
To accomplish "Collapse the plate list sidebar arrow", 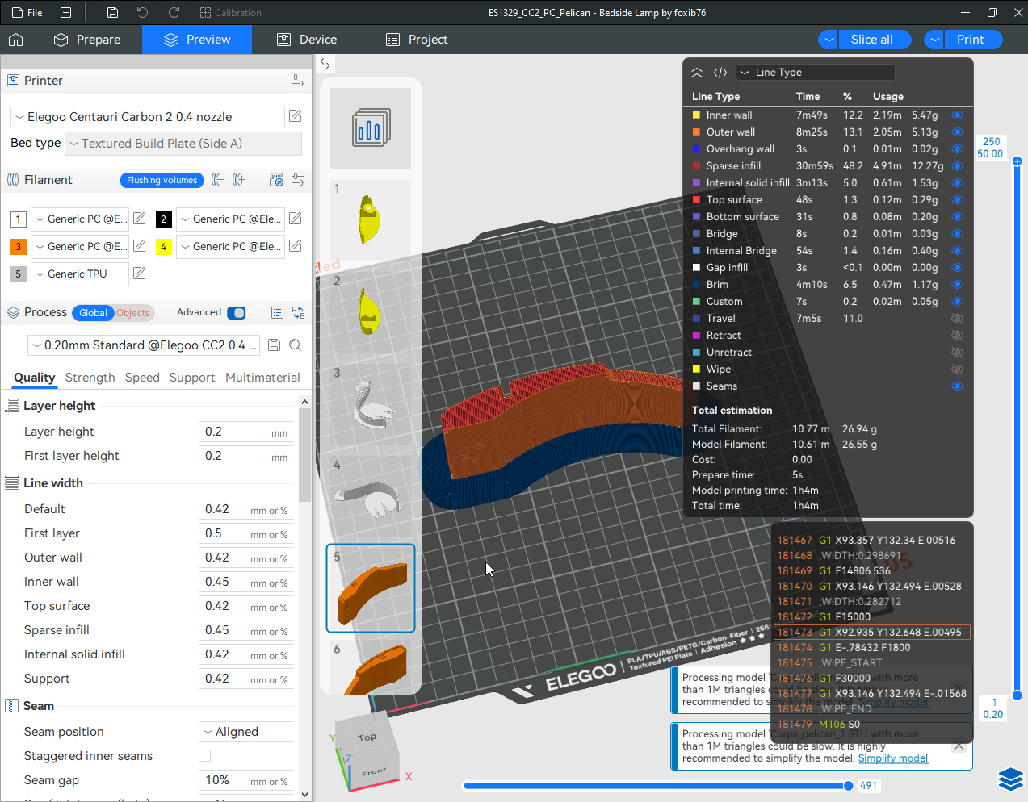I will tap(325, 63).
